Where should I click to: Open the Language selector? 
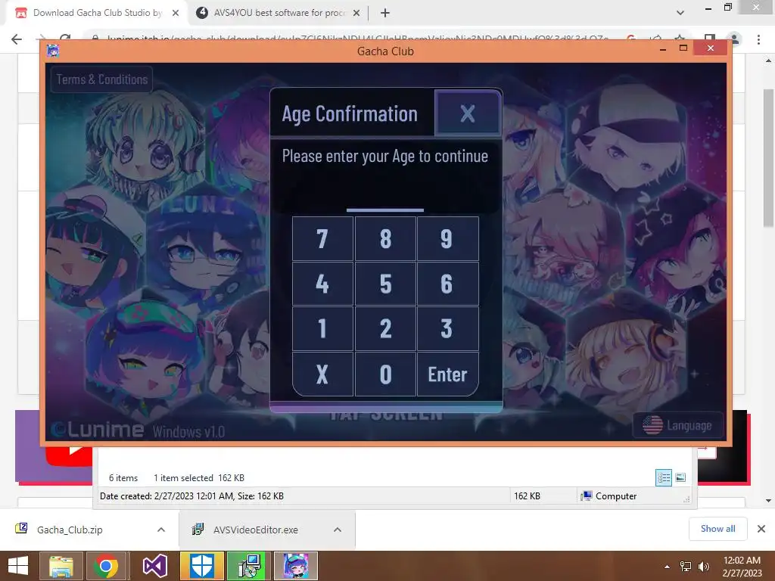tap(677, 425)
